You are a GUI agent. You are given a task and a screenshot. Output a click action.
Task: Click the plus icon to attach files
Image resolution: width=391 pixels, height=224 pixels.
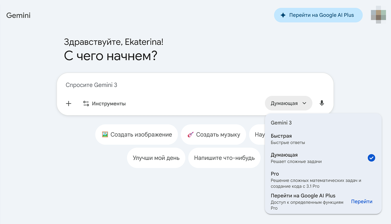68,103
